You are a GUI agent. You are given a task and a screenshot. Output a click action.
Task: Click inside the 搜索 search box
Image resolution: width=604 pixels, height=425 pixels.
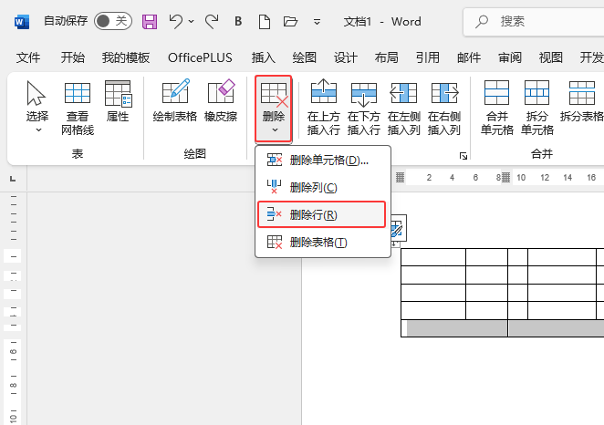pyautogui.click(x=534, y=22)
